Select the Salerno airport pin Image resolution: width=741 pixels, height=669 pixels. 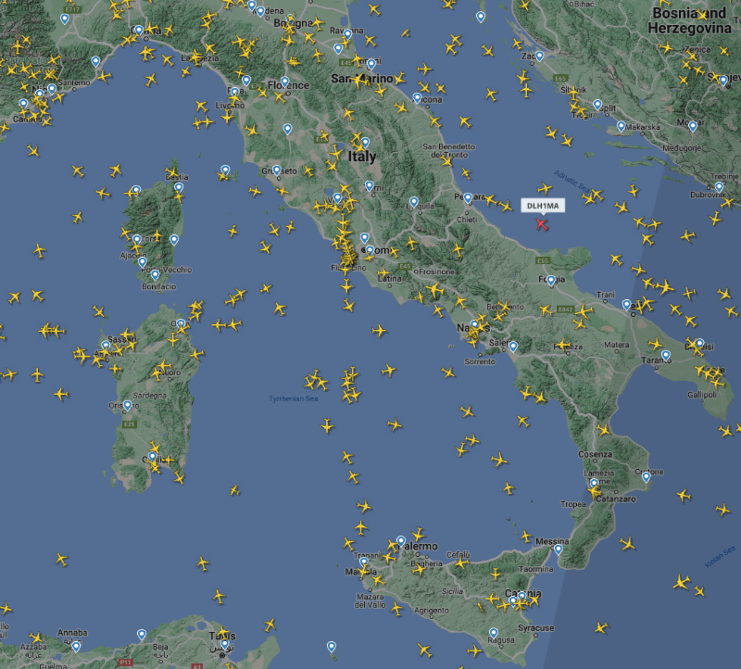[513, 347]
